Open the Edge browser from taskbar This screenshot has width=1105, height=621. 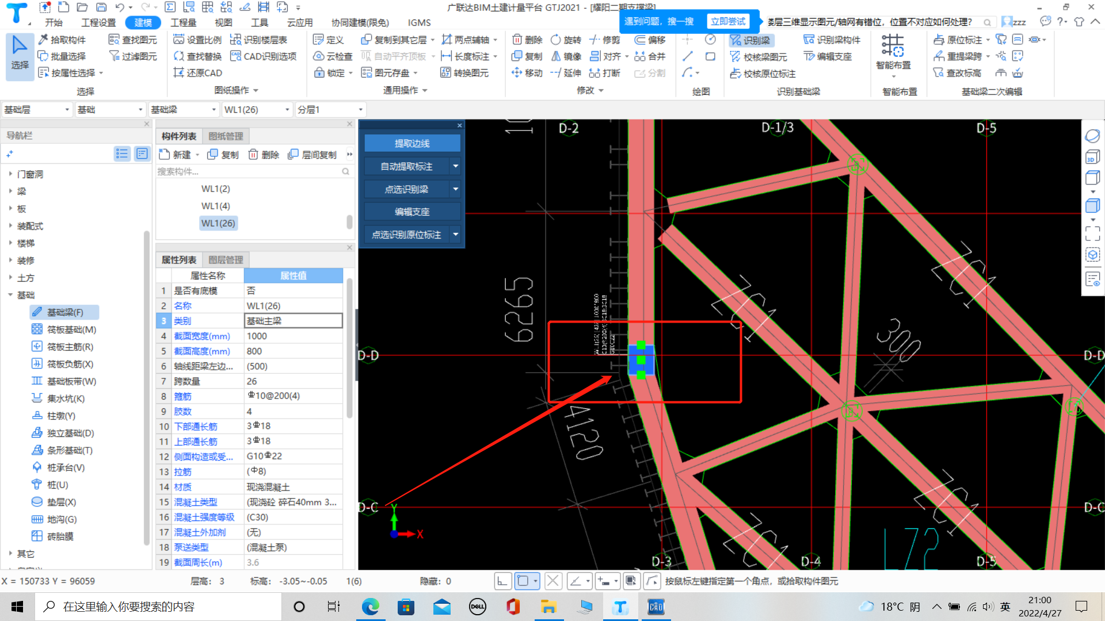pyautogui.click(x=370, y=607)
